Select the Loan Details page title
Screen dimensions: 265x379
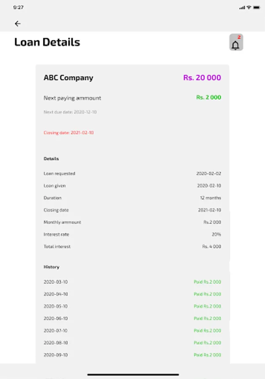pos(47,42)
